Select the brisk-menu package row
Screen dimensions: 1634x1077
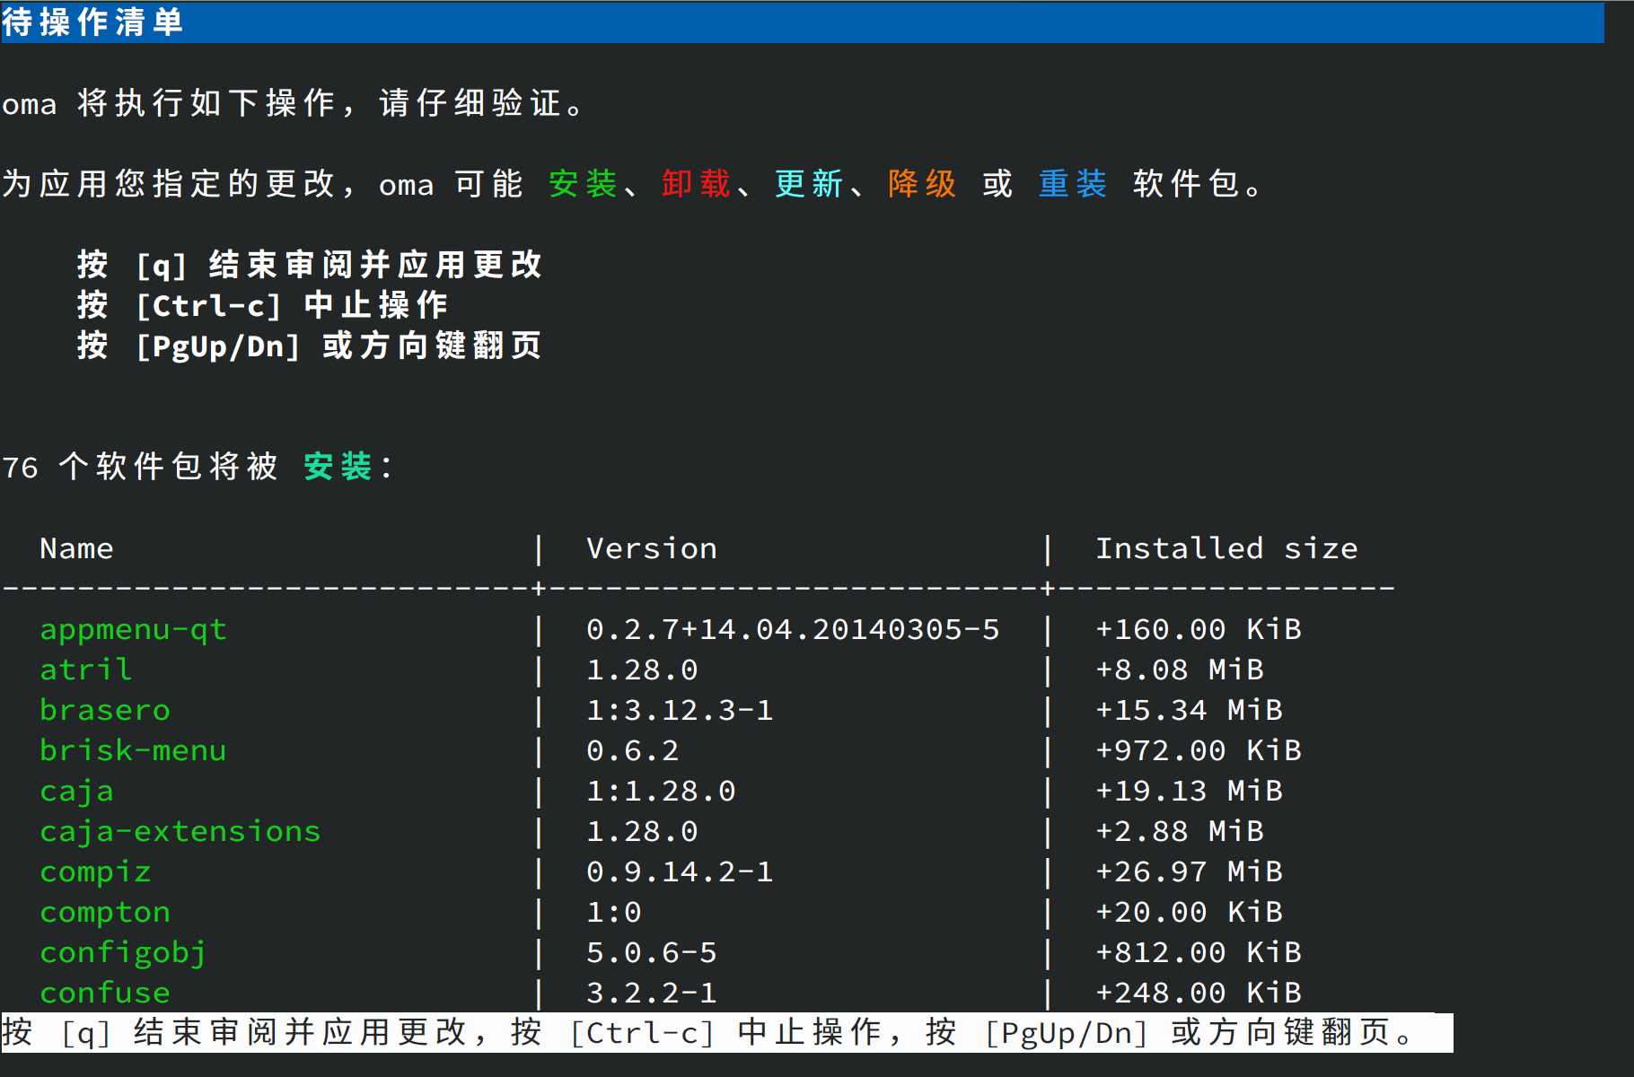[x=132, y=750]
